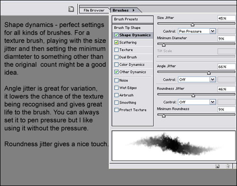Click the Size Jitter label
The height and width of the screenshot is (186, 237).
tap(165, 18)
